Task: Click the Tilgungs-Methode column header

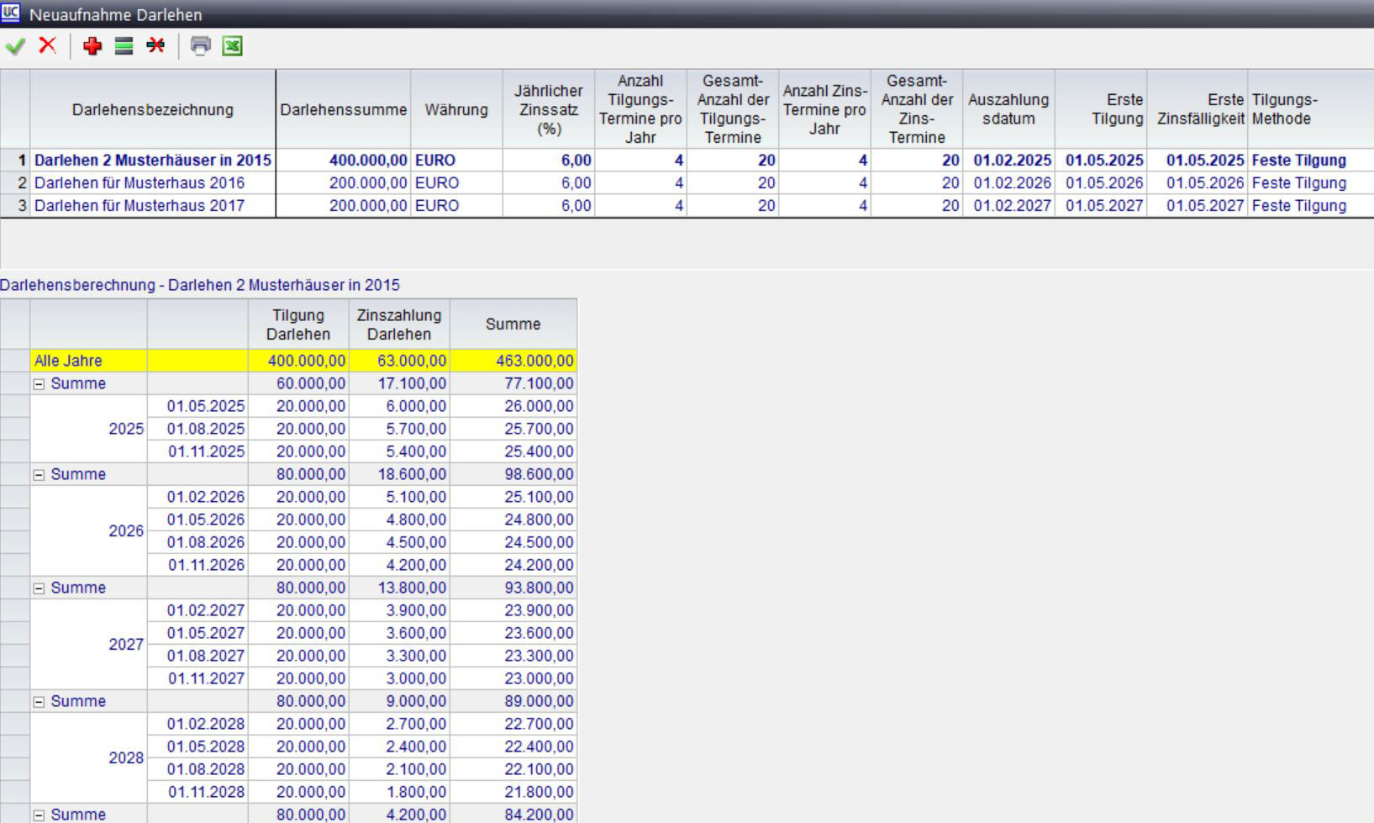Action: click(1284, 110)
